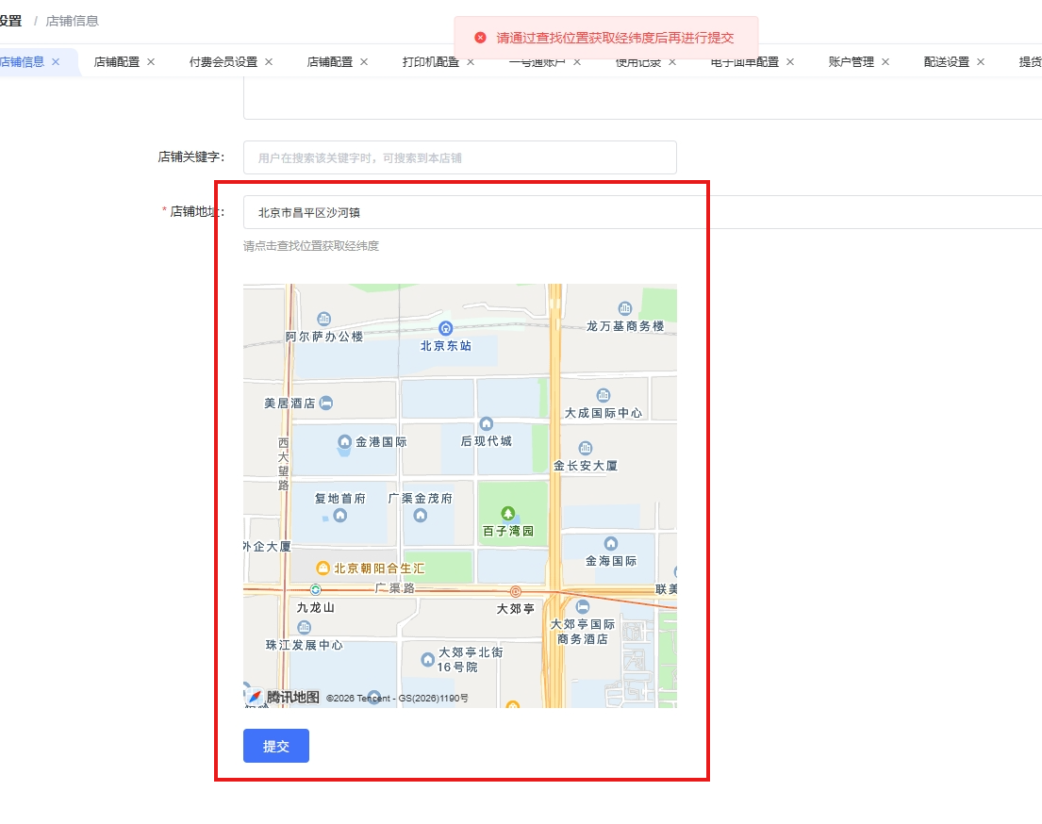This screenshot has height=824, width=1042.
Task: Click the 大郊亭北街16号院 residence icon
Action: coord(428,660)
